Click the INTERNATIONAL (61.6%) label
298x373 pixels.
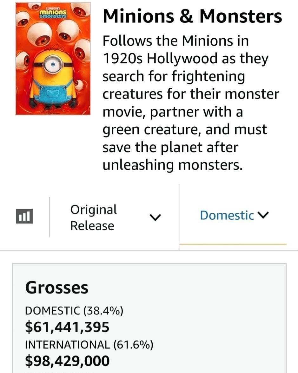coord(89,345)
